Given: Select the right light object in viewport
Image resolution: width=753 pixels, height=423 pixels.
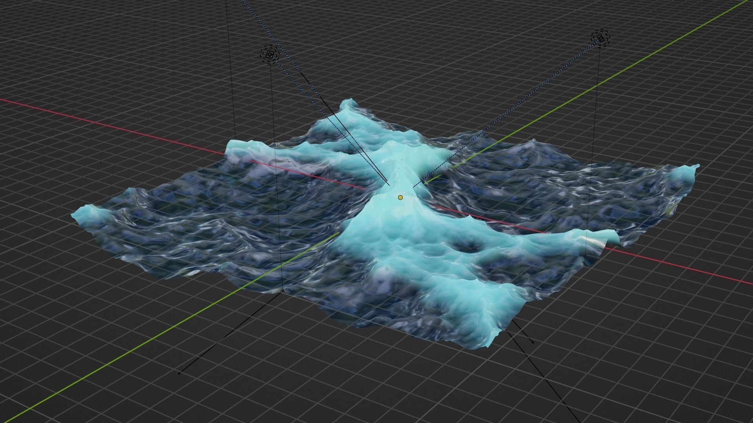Looking at the screenshot, I should 601,38.
